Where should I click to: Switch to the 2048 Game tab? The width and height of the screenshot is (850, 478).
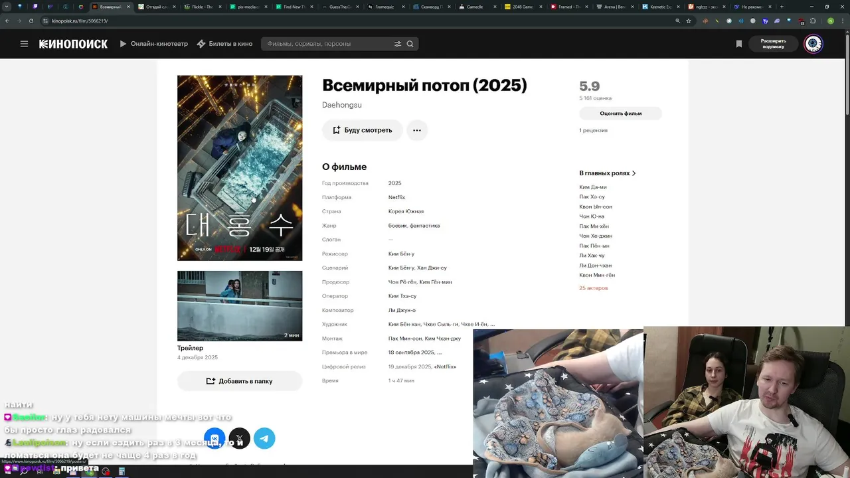pos(523,7)
